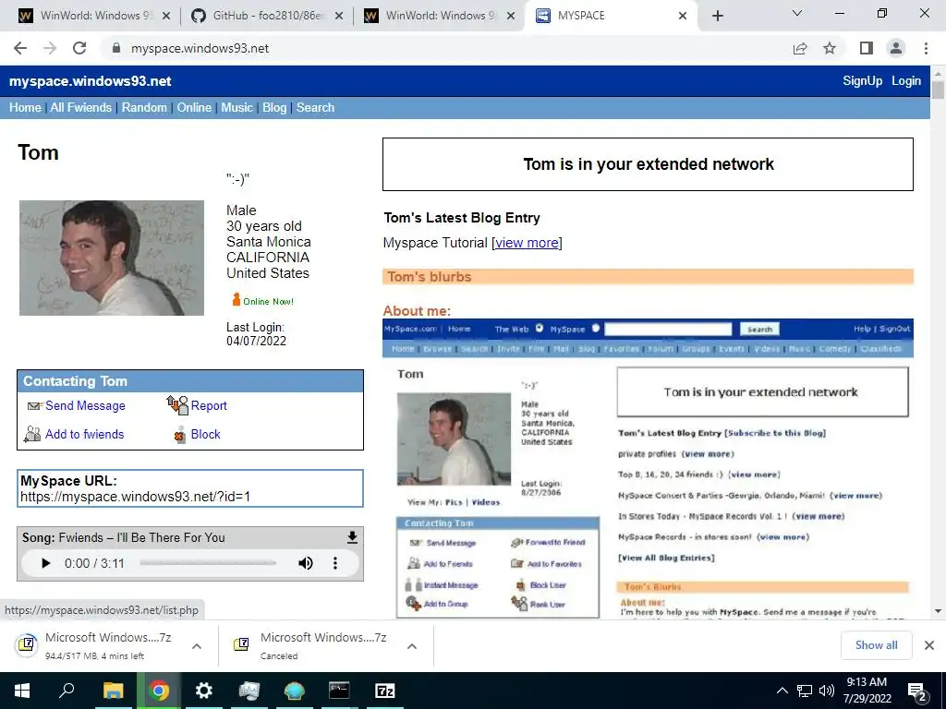Open the Windows Start menu

tap(22, 691)
